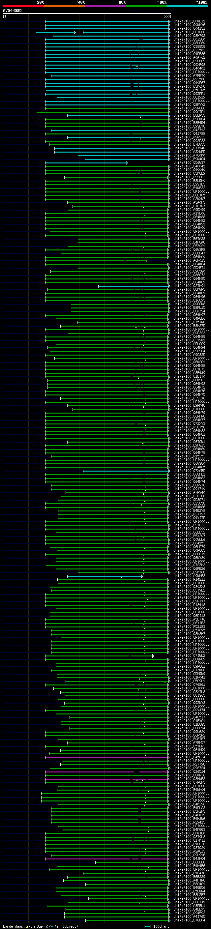Viewport: 211px width, 929px height.
Task: Open hit UniRef100_Q0WLI1
Action: coord(189,21)
